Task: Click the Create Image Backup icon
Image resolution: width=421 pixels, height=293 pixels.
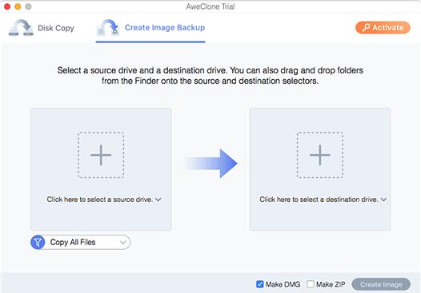Action: 108,28
